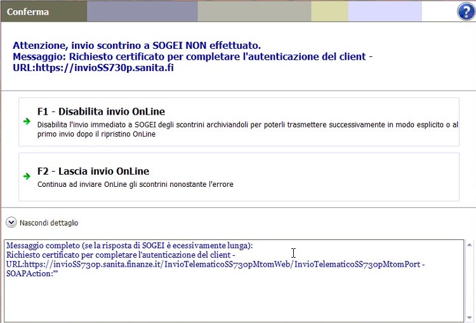The width and height of the screenshot is (476, 323).
Task: Click the "Nascondi dettaglio" label
Action: [49, 223]
